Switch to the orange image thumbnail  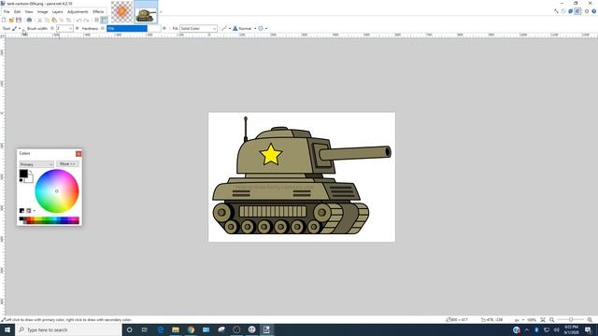[121, 12]
